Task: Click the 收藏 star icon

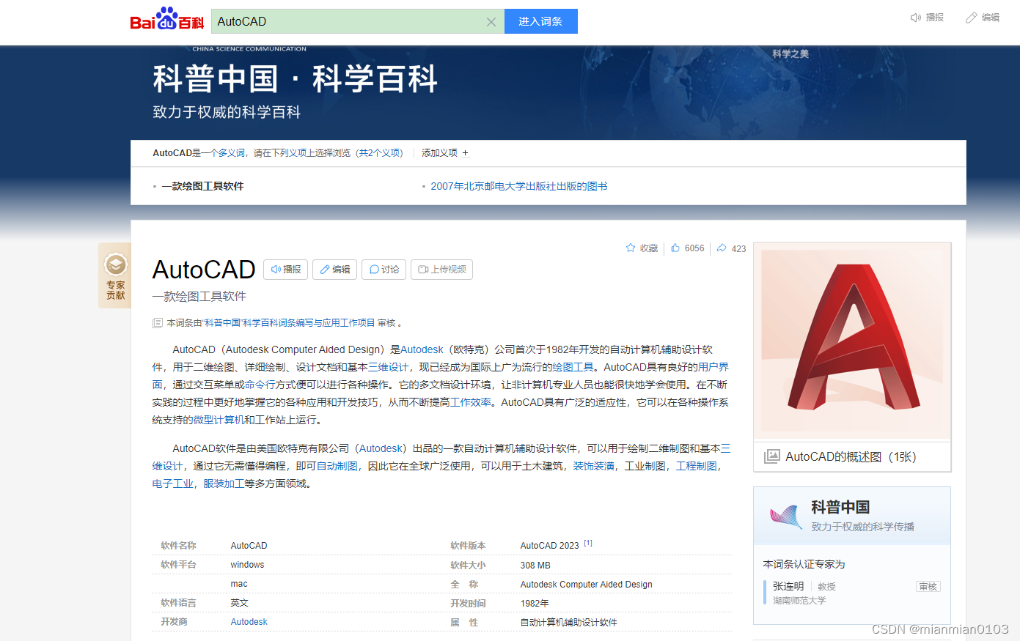Action: click(631, 248)
